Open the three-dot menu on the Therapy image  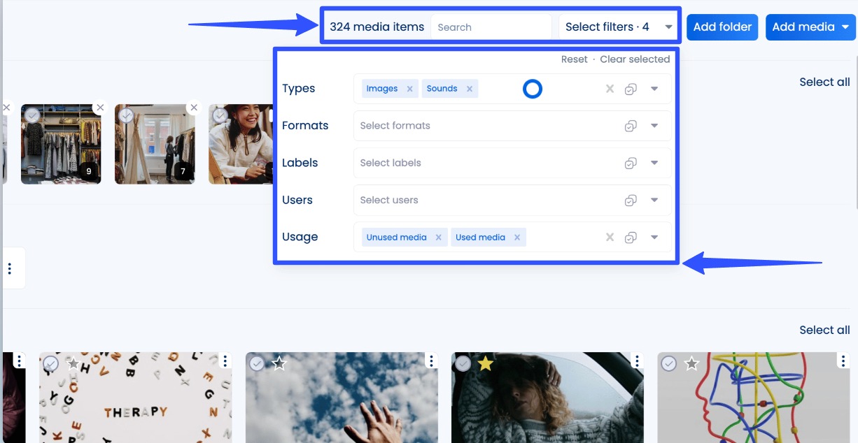[224, 361]
